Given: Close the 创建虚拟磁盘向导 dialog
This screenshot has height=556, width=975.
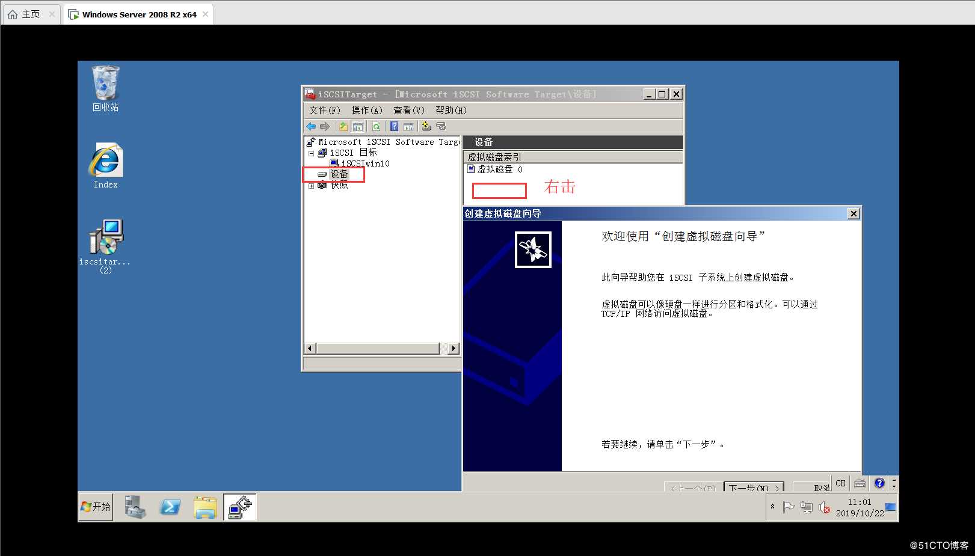Looking at the screenshot, I should (854, 213).
